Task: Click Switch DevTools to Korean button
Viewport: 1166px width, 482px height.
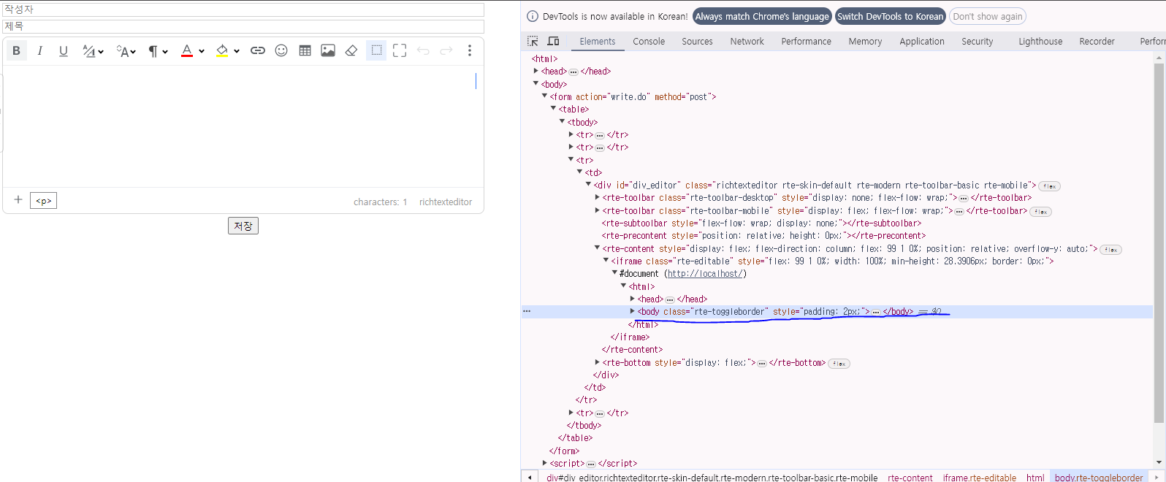Action: tap(890, 16)
